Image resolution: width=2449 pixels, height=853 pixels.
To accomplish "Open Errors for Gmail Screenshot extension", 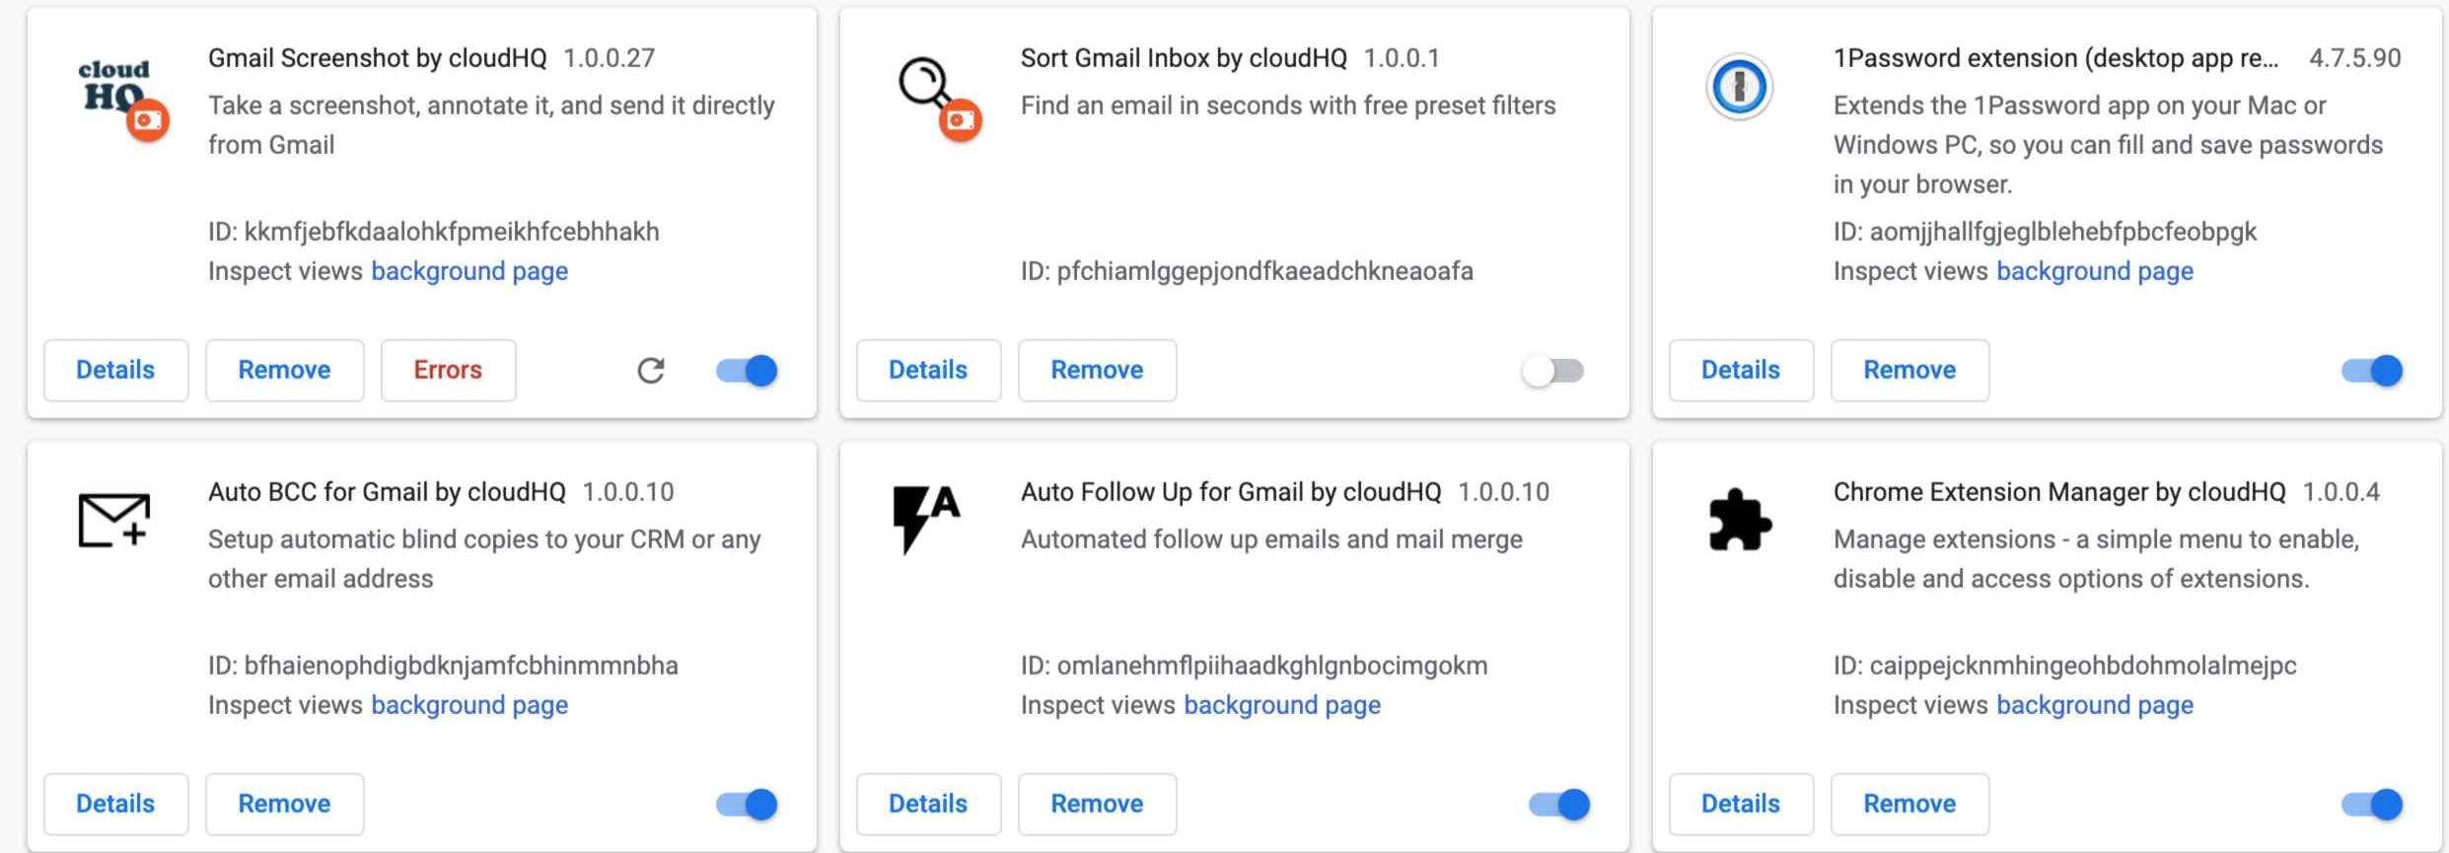I will point(448,371).
